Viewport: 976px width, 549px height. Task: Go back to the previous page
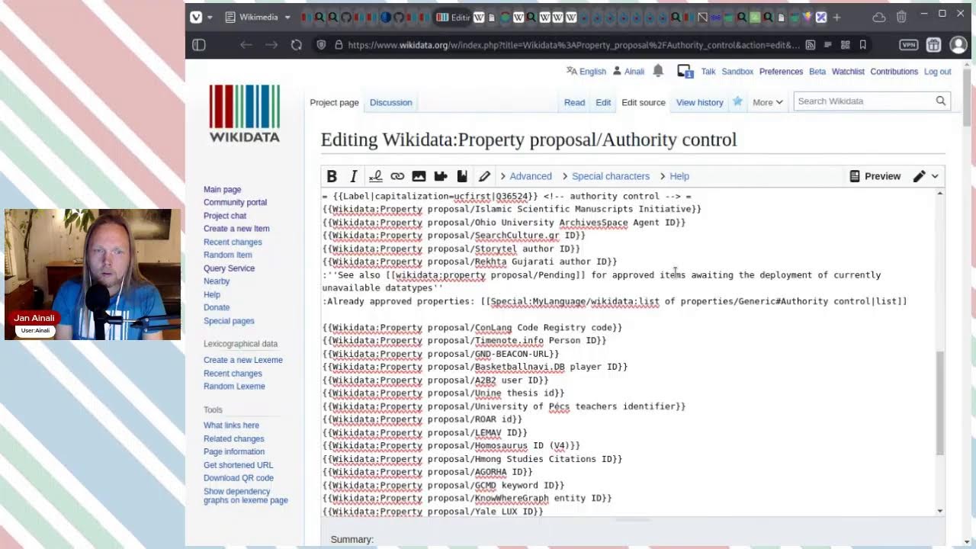click(246, 45)
